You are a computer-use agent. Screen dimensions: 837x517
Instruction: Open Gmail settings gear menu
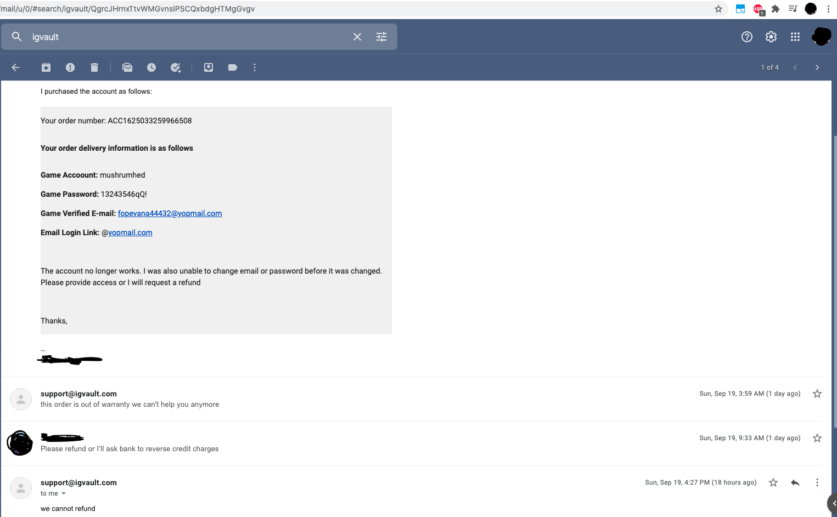point(771,37)
